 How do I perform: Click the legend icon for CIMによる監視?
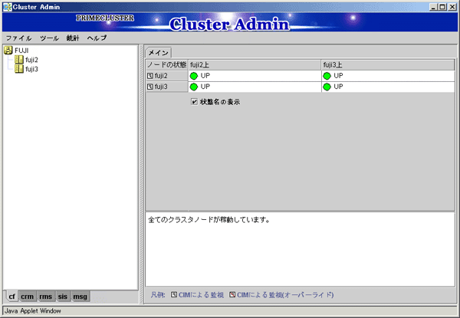[174, 294]
